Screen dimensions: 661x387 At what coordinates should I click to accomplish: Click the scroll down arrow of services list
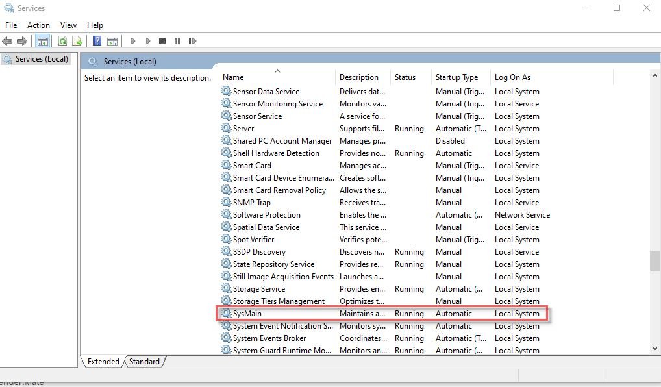point(655,349)
